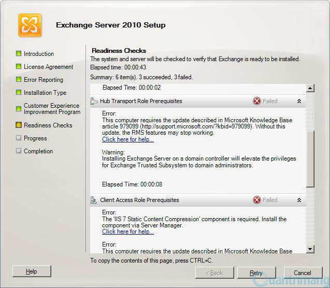The image size is (330, 288).
Task: Click the scrollbar down arrow
Action: coord(310,249)
